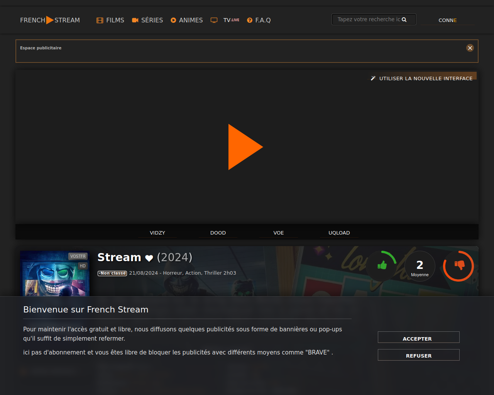This screenshot has height=395, width=494.
Task: Click the magnifying glass search icon
Action: [404, 20]
